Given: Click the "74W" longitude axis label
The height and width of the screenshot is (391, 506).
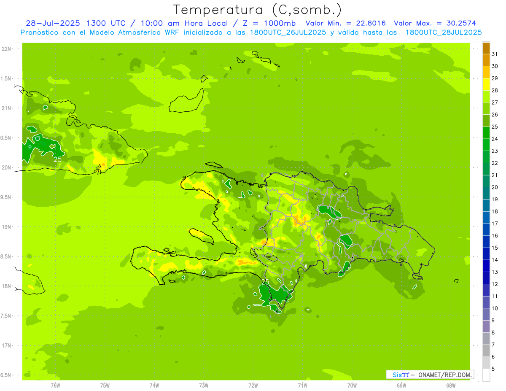Looking at the screenshot, I should 154,385.
